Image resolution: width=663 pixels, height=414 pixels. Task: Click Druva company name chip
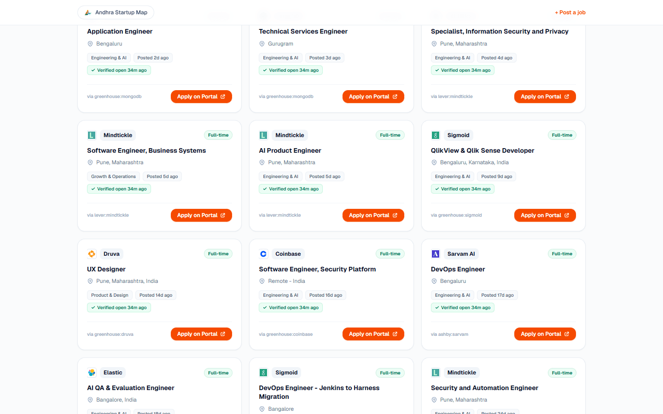(111, 254)
